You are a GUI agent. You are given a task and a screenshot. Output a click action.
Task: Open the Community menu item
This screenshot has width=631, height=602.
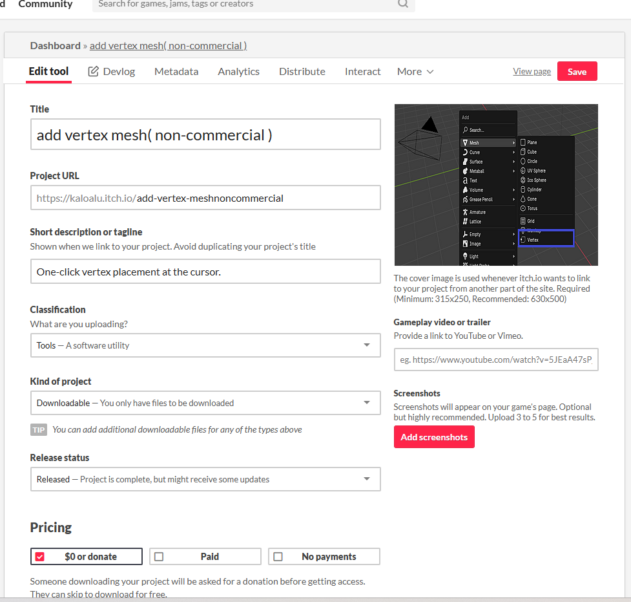point(45,5)
